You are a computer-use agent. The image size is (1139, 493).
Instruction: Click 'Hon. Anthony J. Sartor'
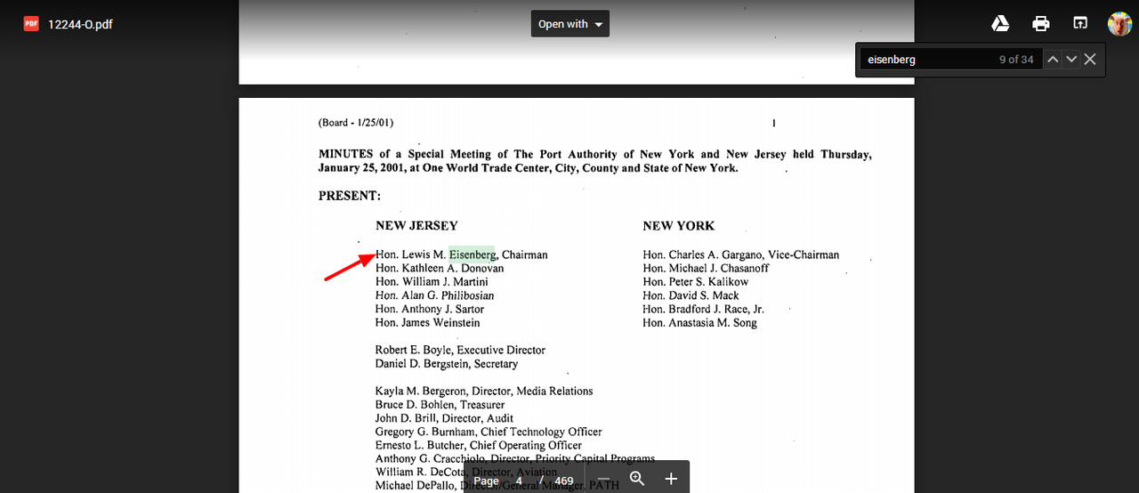pos(430,310)
